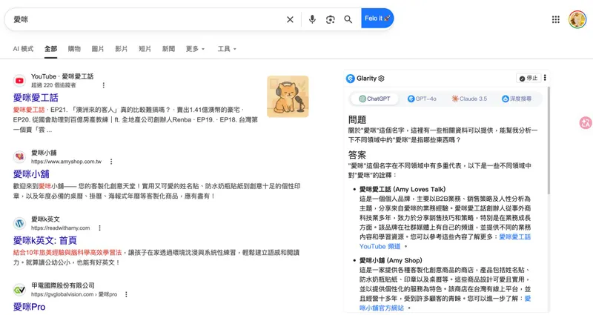Click into the search input field
593x315 pixels.
click(148, 19)
